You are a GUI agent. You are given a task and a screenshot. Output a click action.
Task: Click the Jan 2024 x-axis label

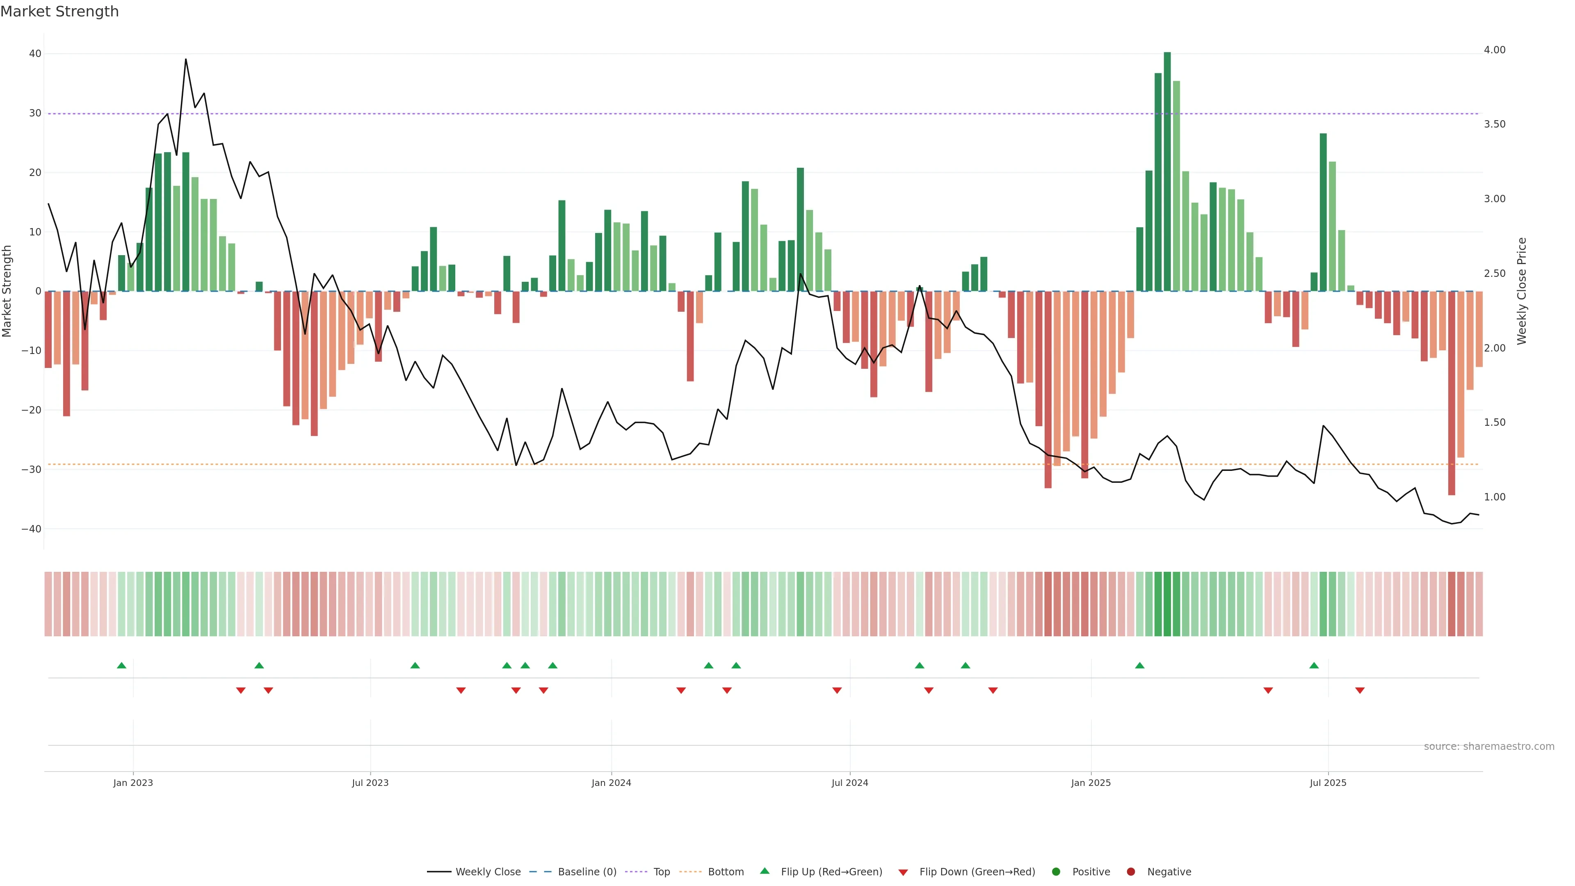[611, 783]
